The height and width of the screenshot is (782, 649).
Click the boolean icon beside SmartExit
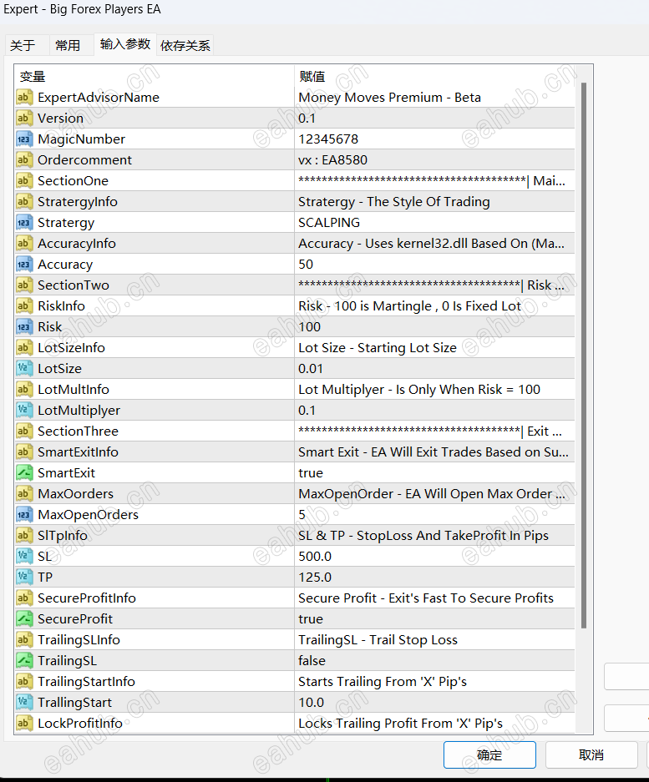(x=24, y=473)
